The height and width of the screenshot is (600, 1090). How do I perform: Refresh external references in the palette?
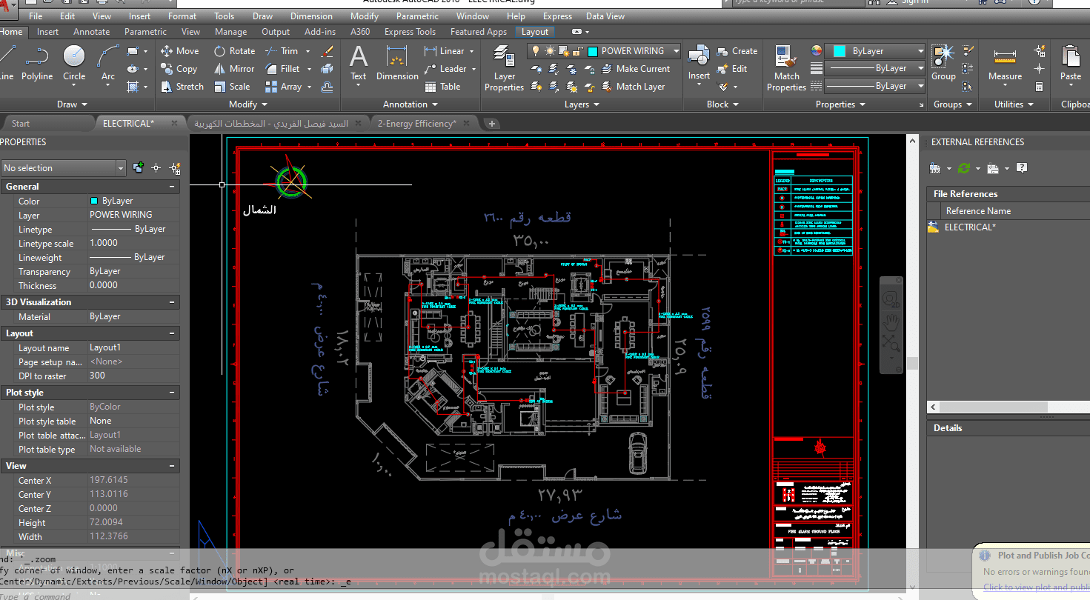point(964,168)
